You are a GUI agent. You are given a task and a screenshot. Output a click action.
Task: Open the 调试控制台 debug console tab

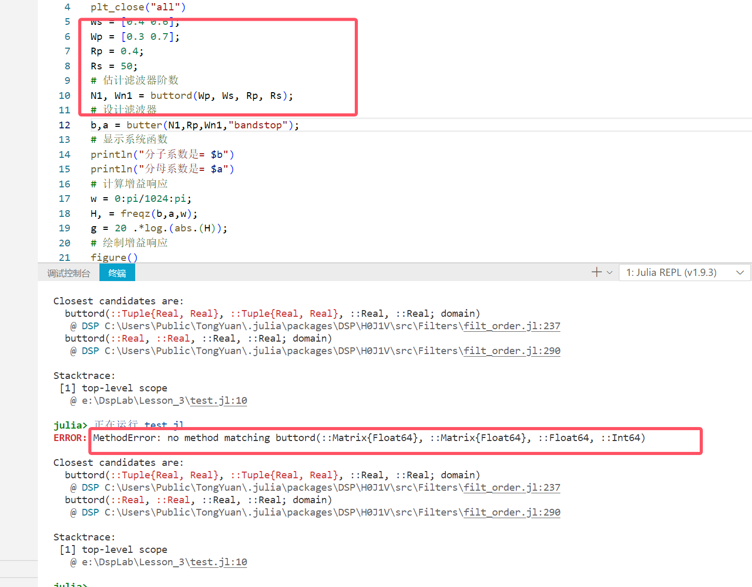pyautogui.click(x=68, y=273)
